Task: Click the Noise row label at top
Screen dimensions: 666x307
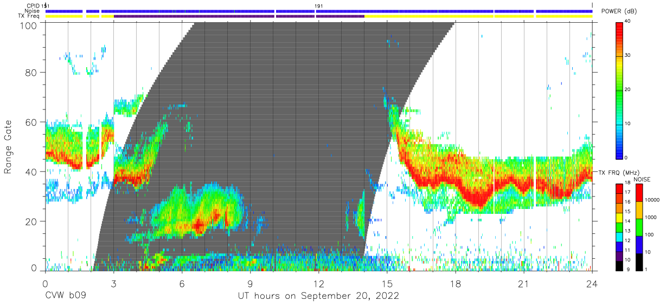Action: [32, 11]
